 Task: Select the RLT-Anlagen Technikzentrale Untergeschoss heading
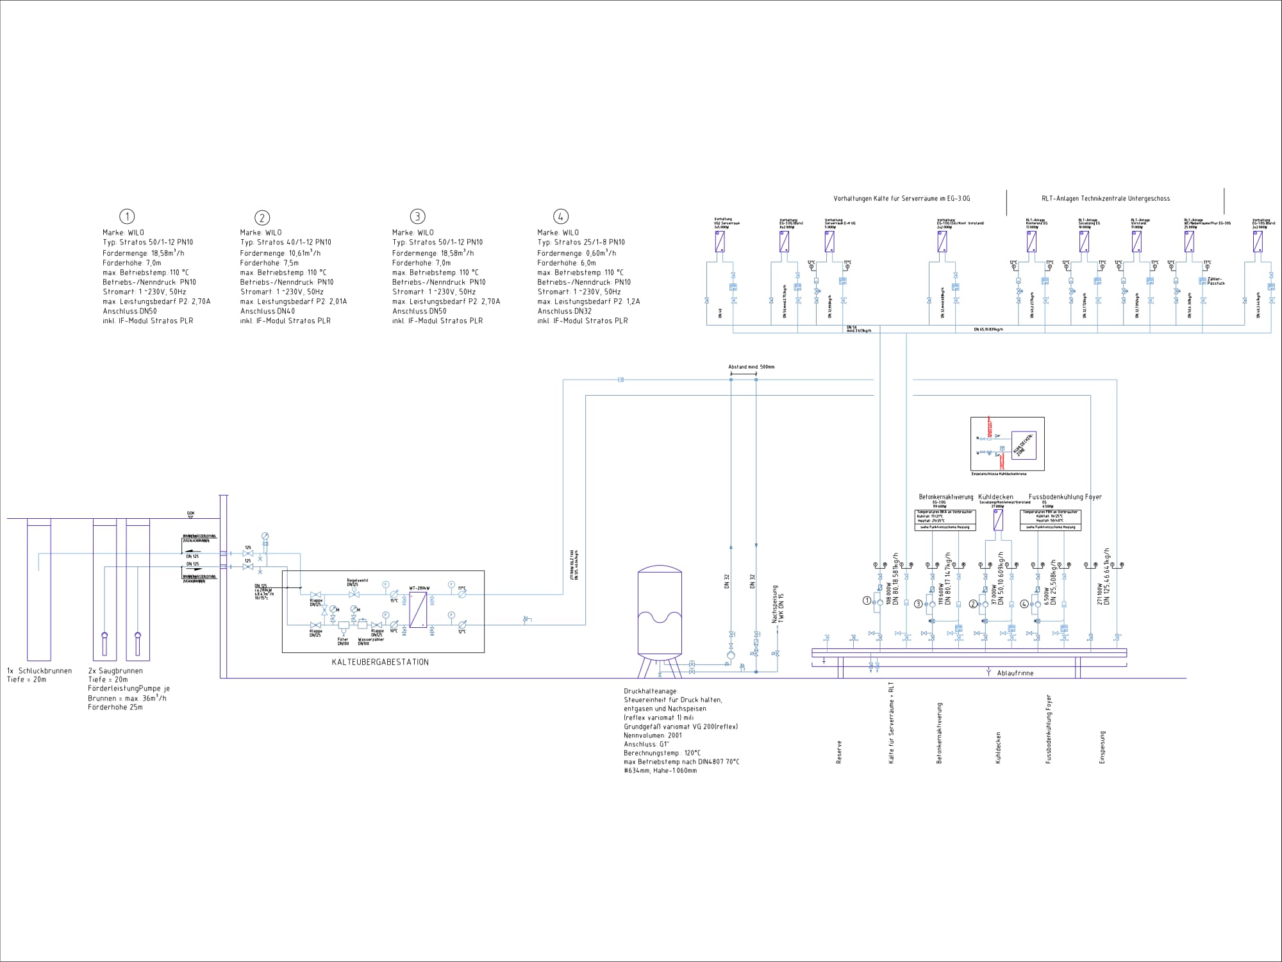[x=1106, y=199]
